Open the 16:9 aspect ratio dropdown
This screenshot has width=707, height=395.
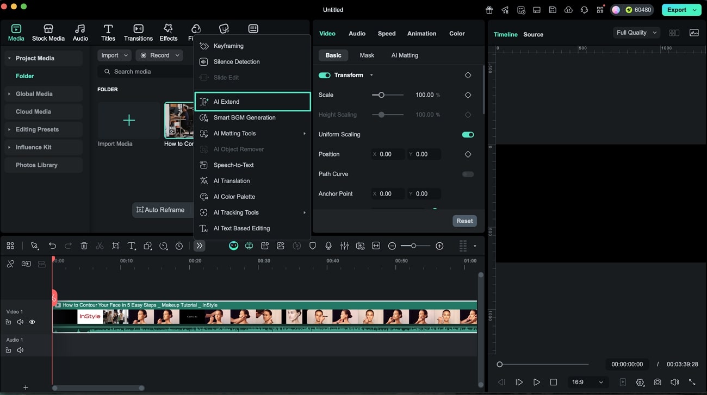click(587, 382)
